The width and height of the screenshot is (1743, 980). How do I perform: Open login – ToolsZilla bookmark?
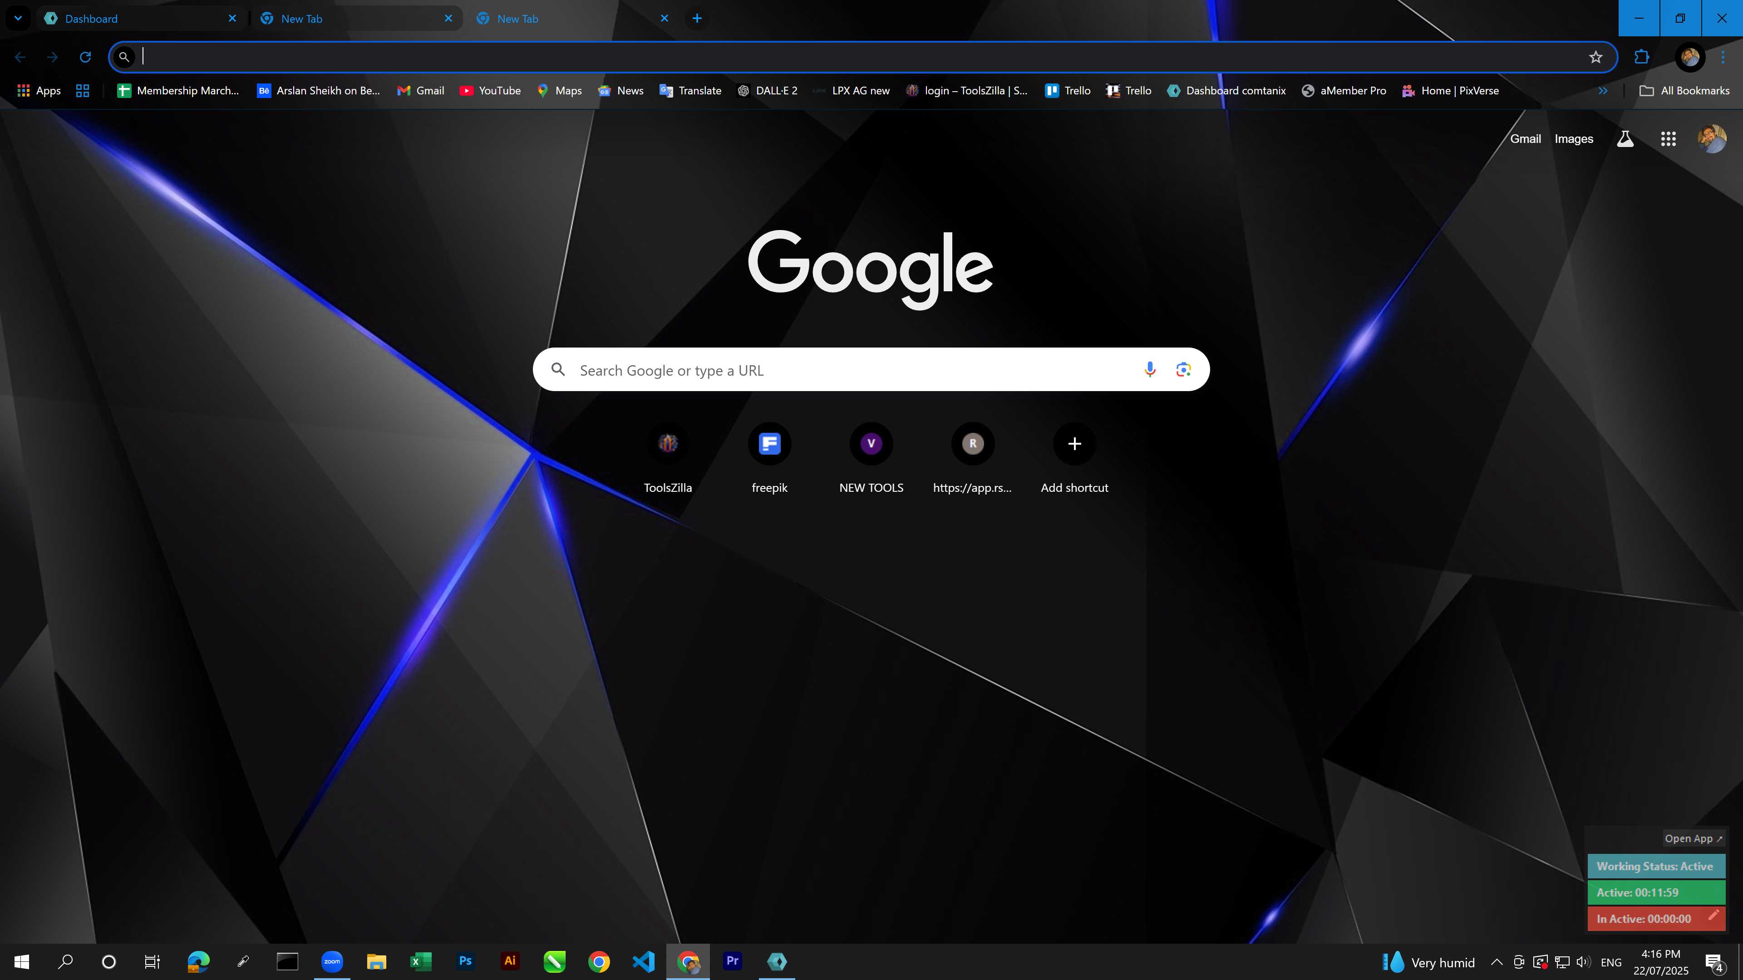coord(966,91)
